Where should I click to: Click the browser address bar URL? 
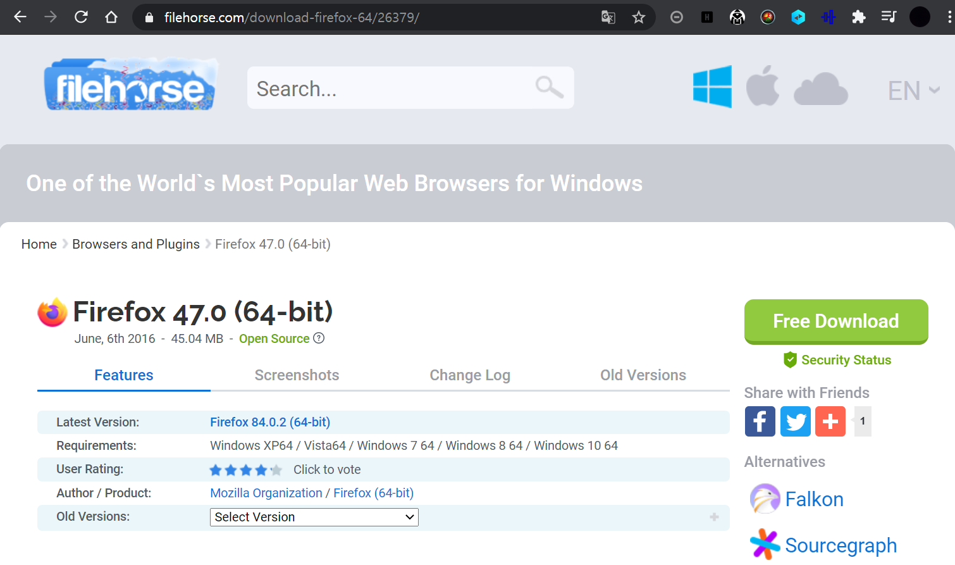coord(292,18)
